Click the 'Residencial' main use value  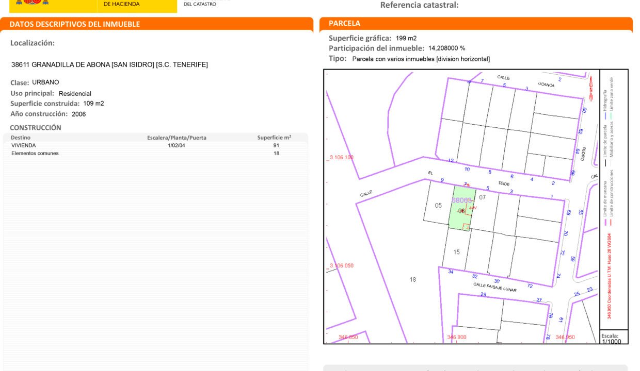tap(75, 94)
